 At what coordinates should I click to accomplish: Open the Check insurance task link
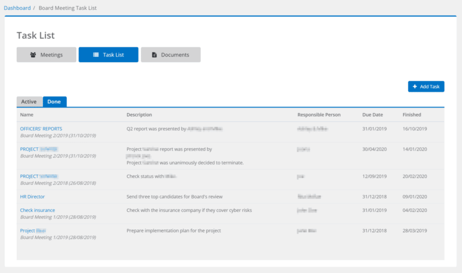click(38, 210)
